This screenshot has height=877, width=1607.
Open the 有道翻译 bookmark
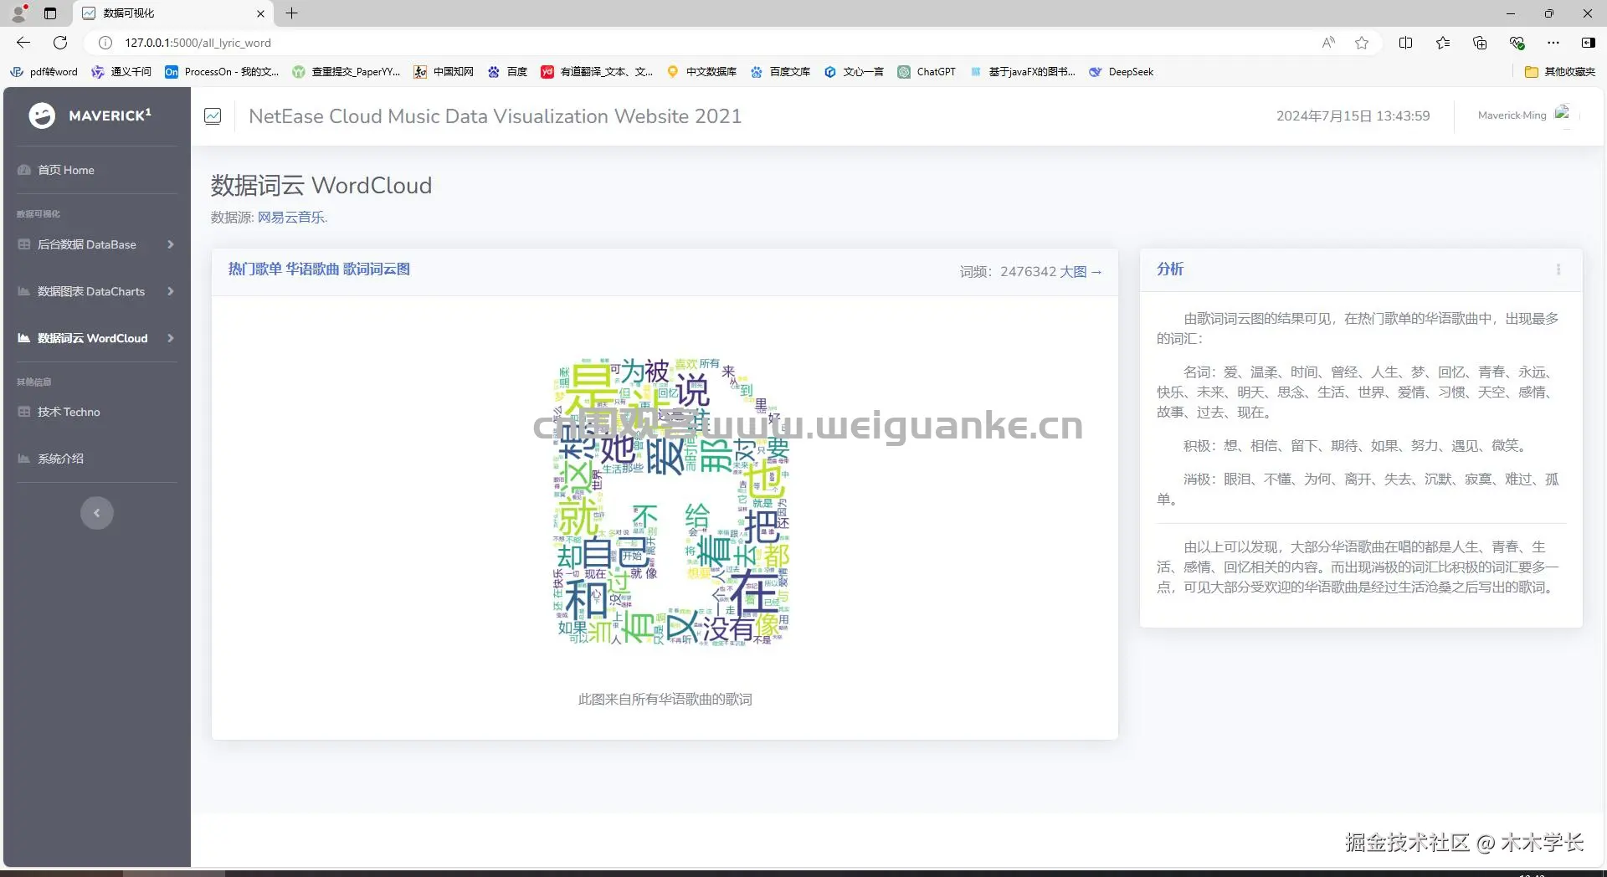(597, 72)
